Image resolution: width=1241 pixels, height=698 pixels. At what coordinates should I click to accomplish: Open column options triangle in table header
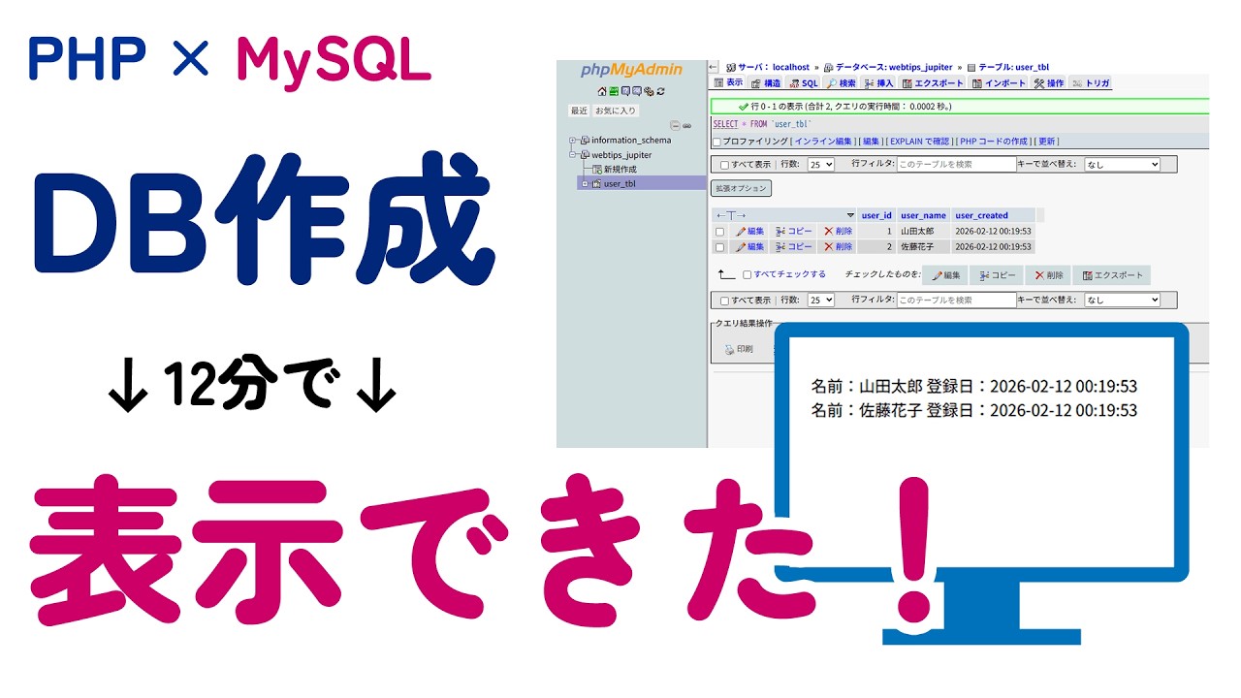[x=850, y=215]
